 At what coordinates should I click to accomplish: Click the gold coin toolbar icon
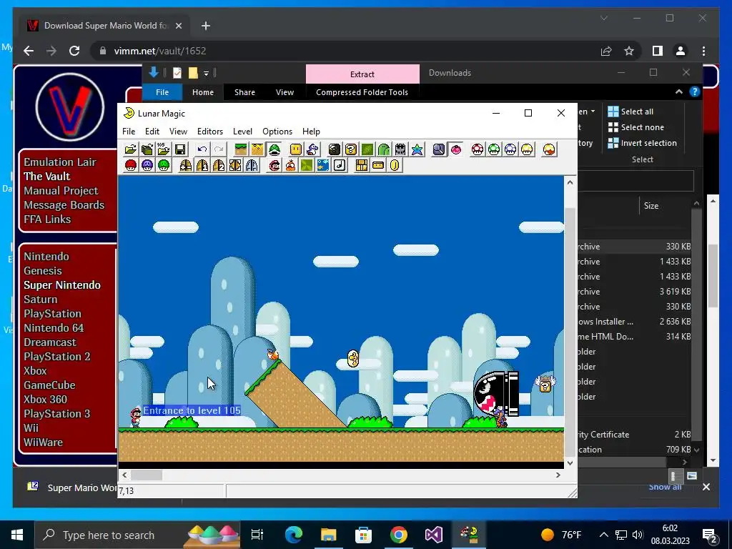(395, 165)
